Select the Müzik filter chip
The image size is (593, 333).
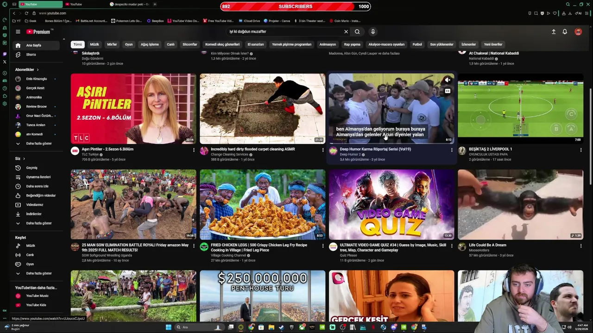coord(95,44)
